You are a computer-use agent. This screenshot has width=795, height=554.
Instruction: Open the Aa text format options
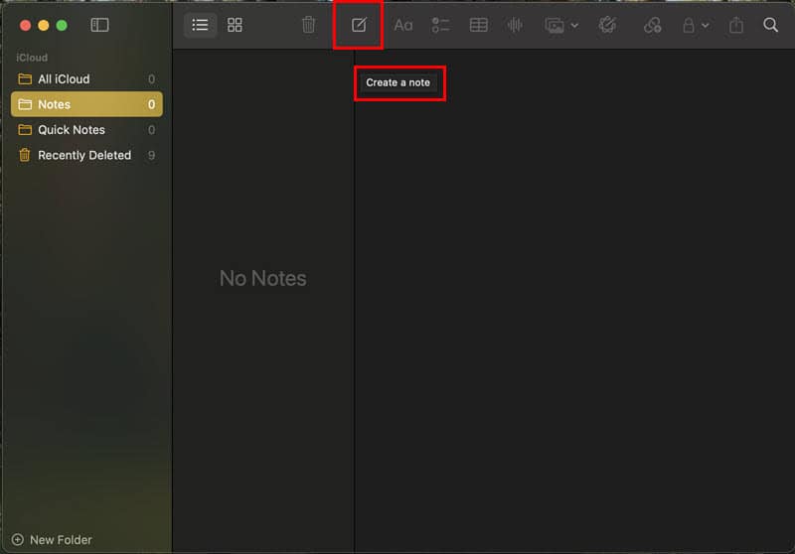pos(402,25)
